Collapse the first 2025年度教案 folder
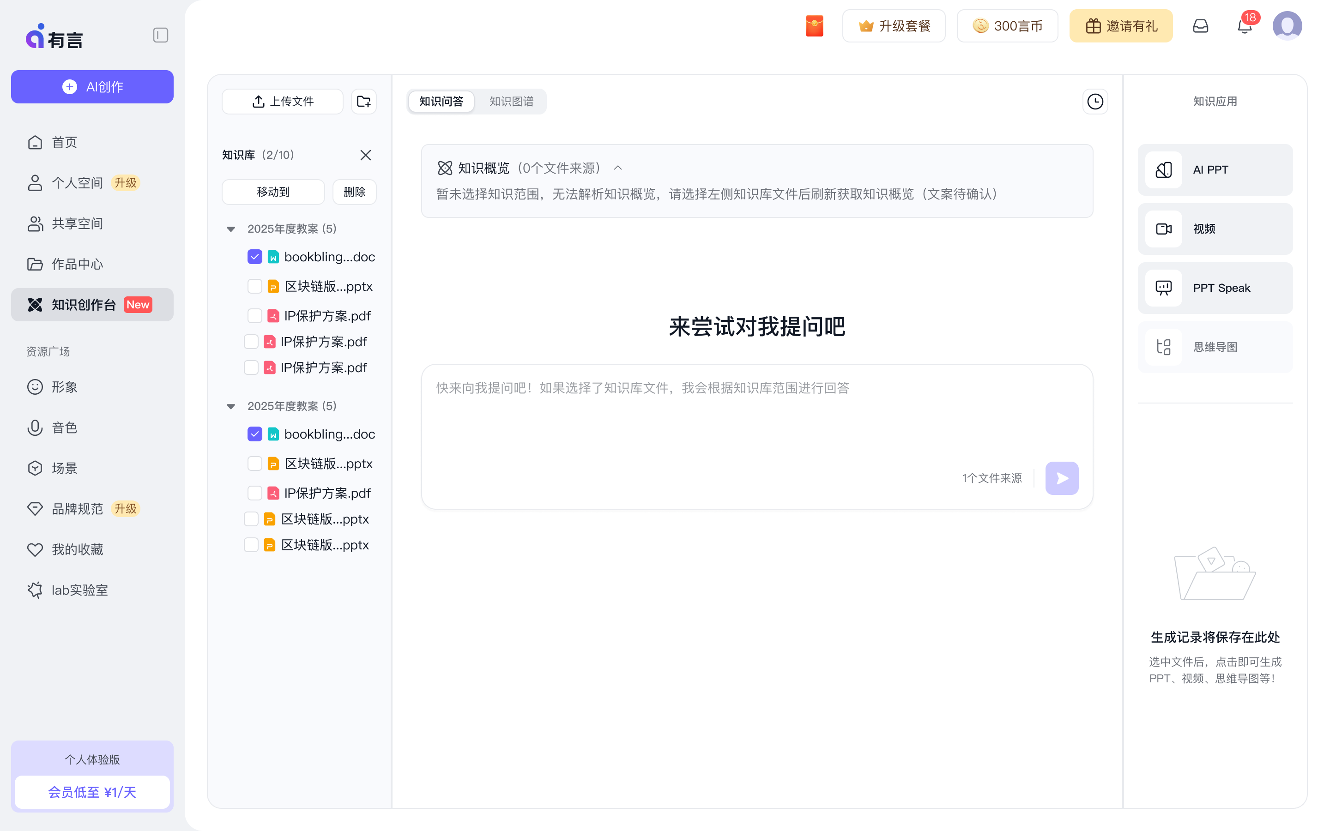This screenshot has height=831, width=1330. tap(230, 229)
